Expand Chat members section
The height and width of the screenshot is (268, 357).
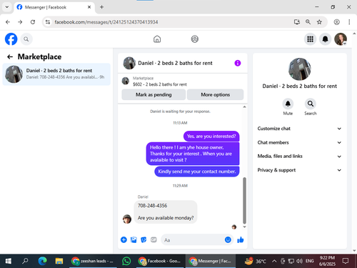pyautogui.click(x=299, y=142)
